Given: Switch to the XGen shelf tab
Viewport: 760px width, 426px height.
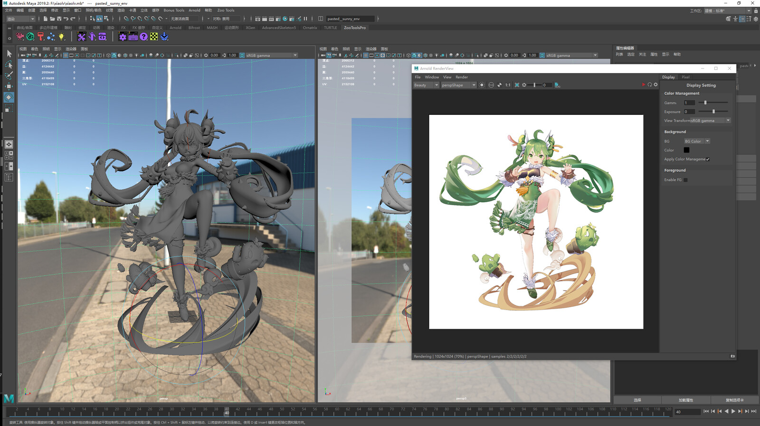Looking at the screenshot, I should tap(250, 28).
